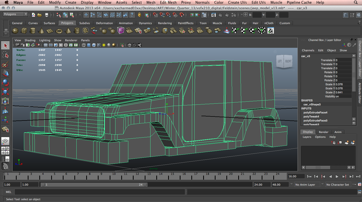Choose the Scale tool
The height and width of the screenshot is (202, 362).
click(x=5, y=91)
